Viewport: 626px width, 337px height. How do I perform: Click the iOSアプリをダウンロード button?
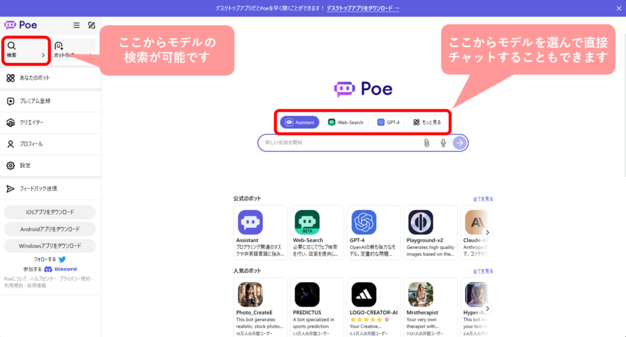point(50,212)
